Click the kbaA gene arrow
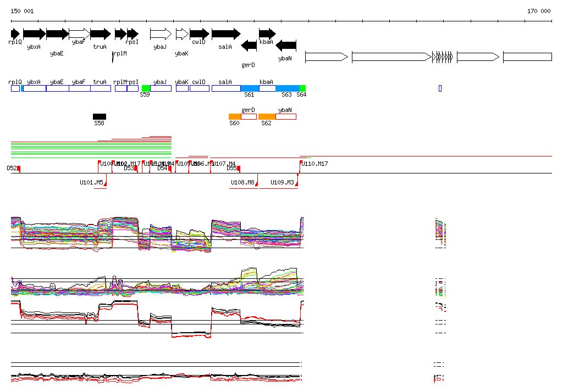 pyautogui.click(x=267, y=34)
